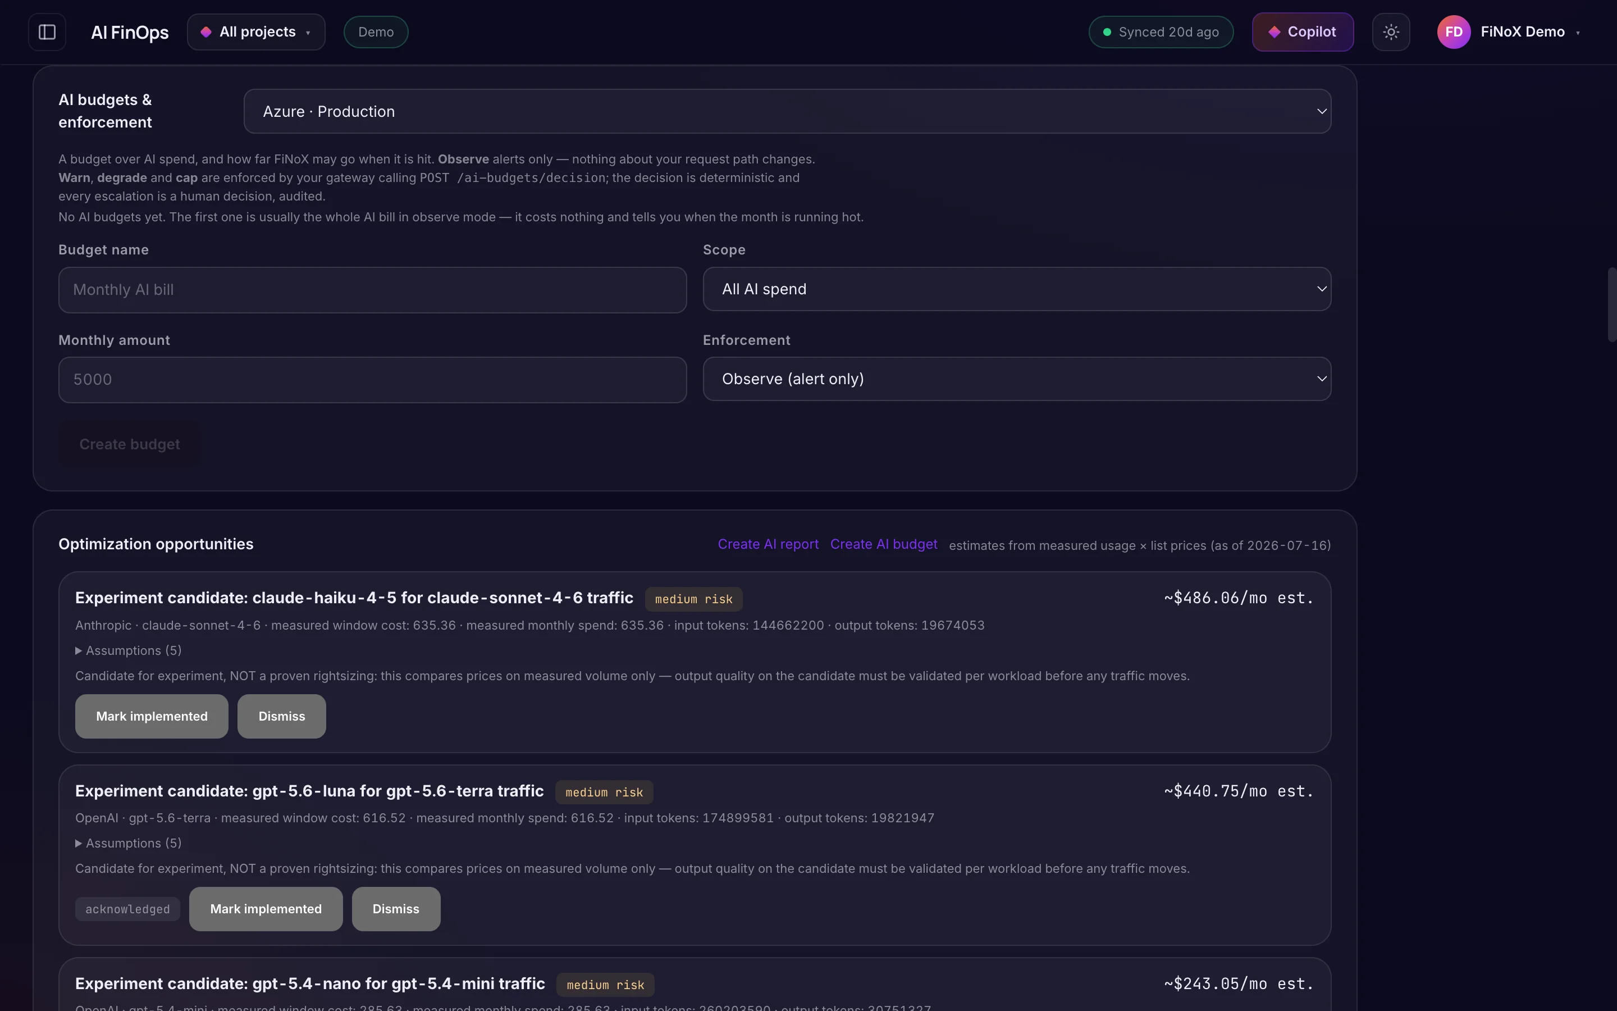The image size is (1617, 1011).
Task: Click the ~$486.06/mo est. value
Action: [x=1239, y=598]
